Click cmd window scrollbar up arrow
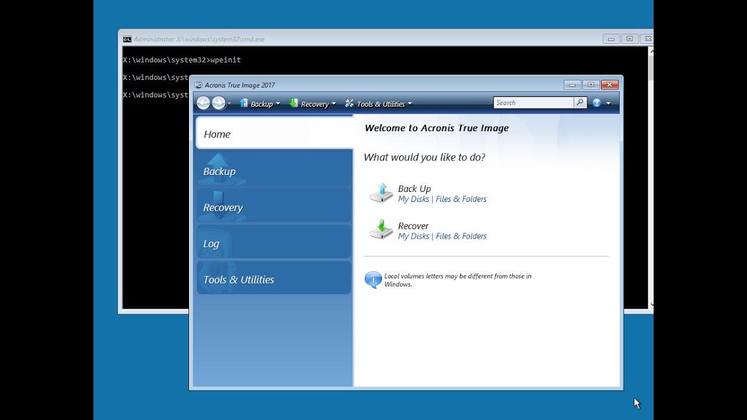 pos(651,51)
